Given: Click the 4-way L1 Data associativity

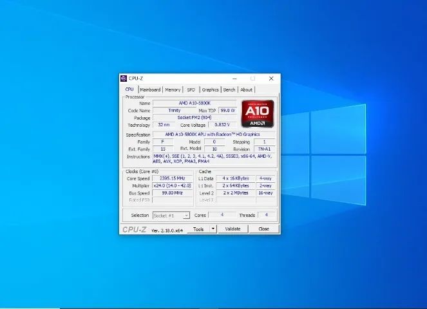Looking at the screenshot, I should pos(265,178).
